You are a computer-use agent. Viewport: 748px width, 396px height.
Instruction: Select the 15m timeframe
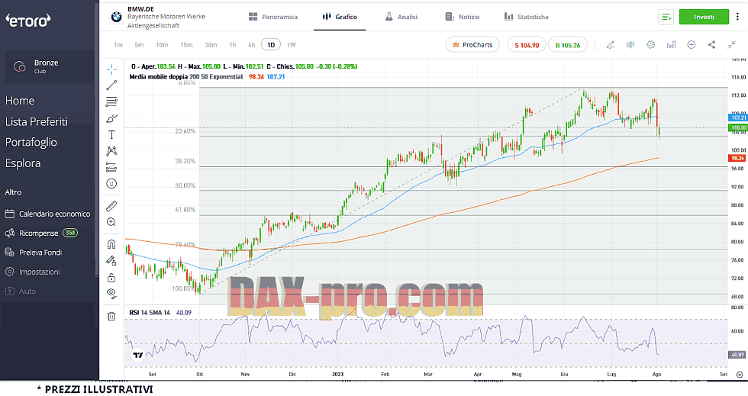186,45
